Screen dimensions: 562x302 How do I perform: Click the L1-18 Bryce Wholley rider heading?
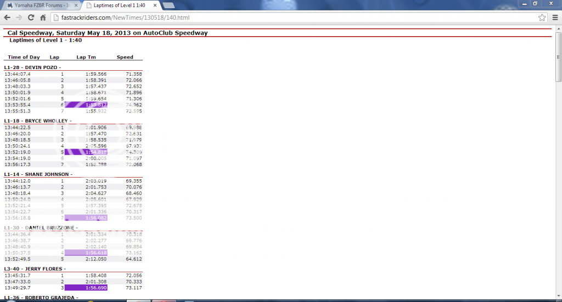click(x=38, y=121)
